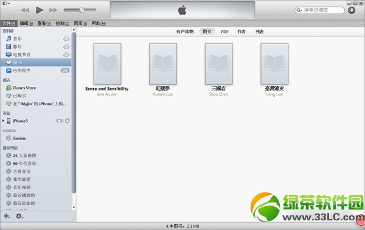The width and height of the screenshot is (365, 230).
Task: Select the 三國志 book cover
Action: pos(219,63)
